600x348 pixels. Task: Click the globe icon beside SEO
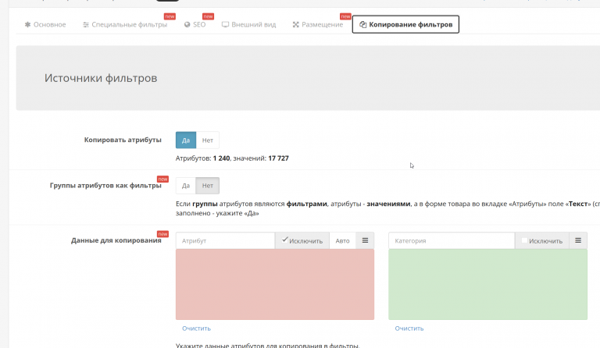click(x=187, y=24)
